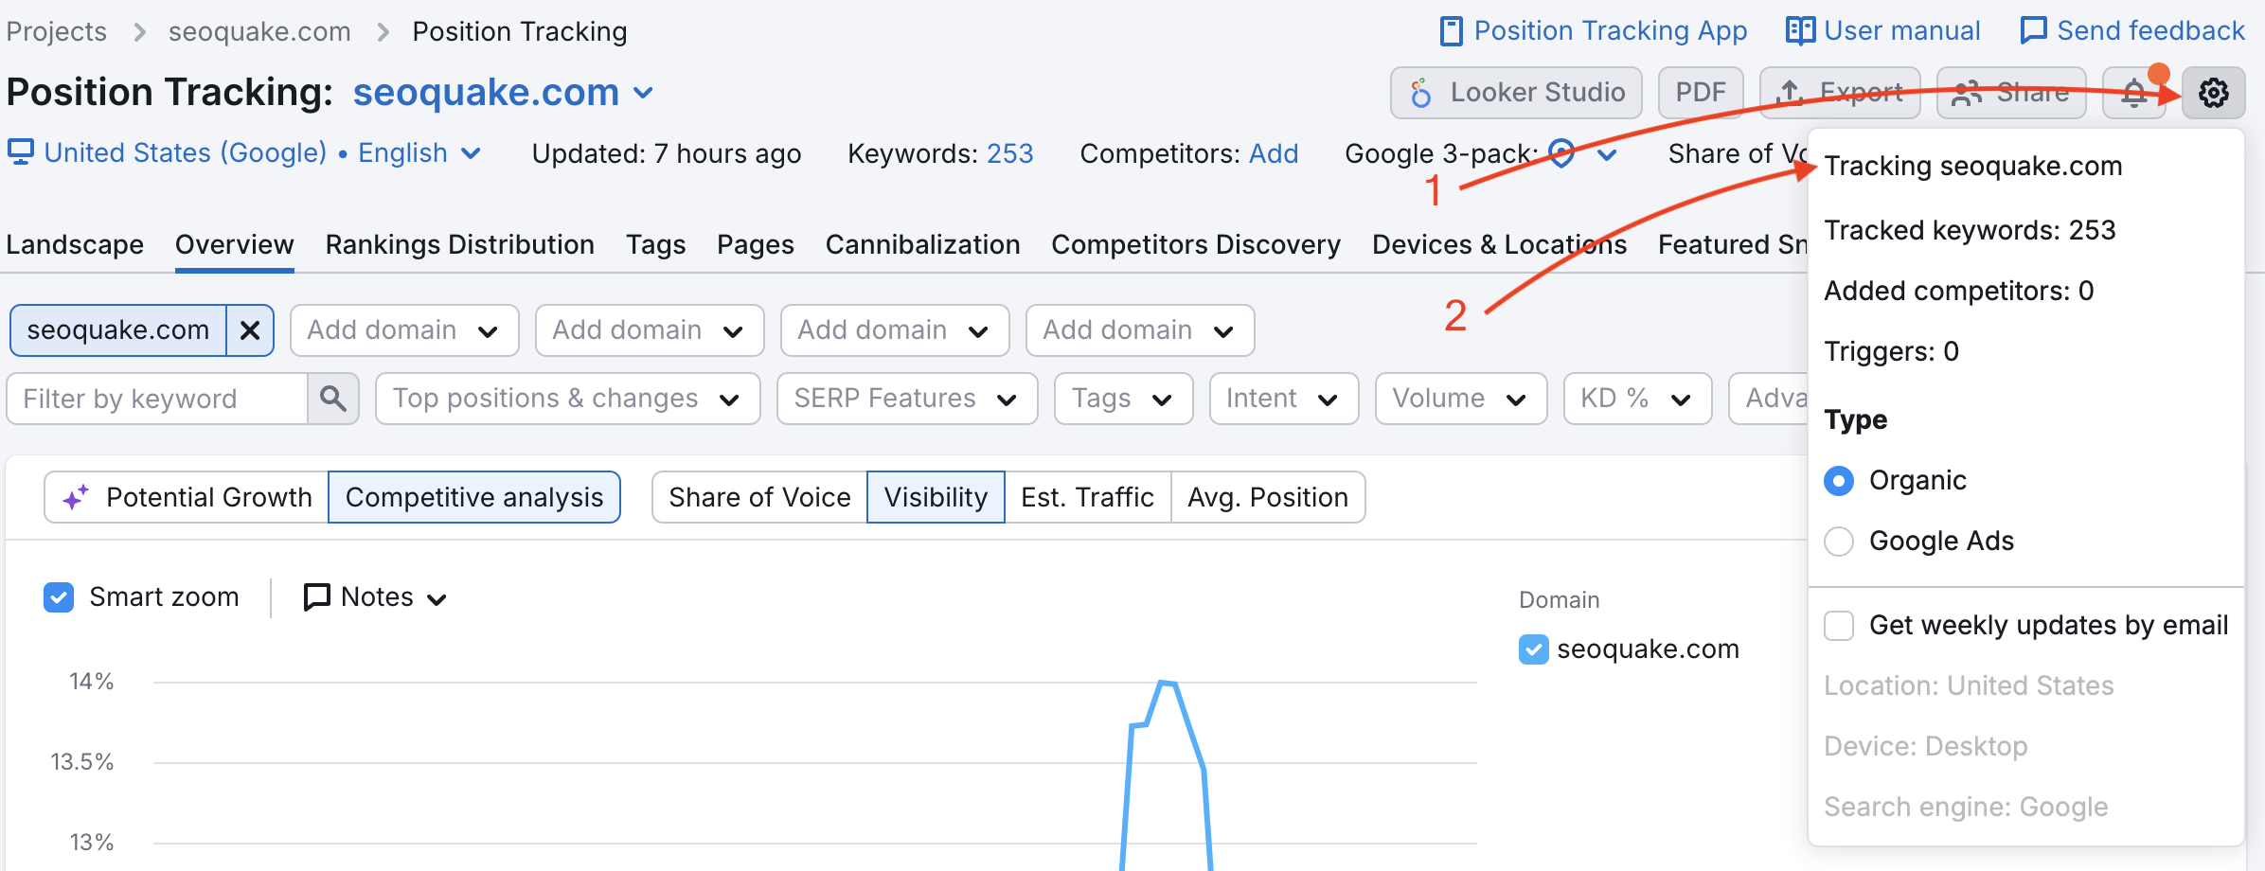Image resolution: width=2265 pixels, height=871 pixels.
Task: Click the Share button
Action: pos(2011,93)
